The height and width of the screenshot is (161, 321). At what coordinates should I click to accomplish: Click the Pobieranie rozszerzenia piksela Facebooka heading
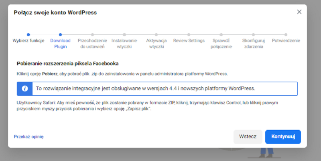(67, 64)
